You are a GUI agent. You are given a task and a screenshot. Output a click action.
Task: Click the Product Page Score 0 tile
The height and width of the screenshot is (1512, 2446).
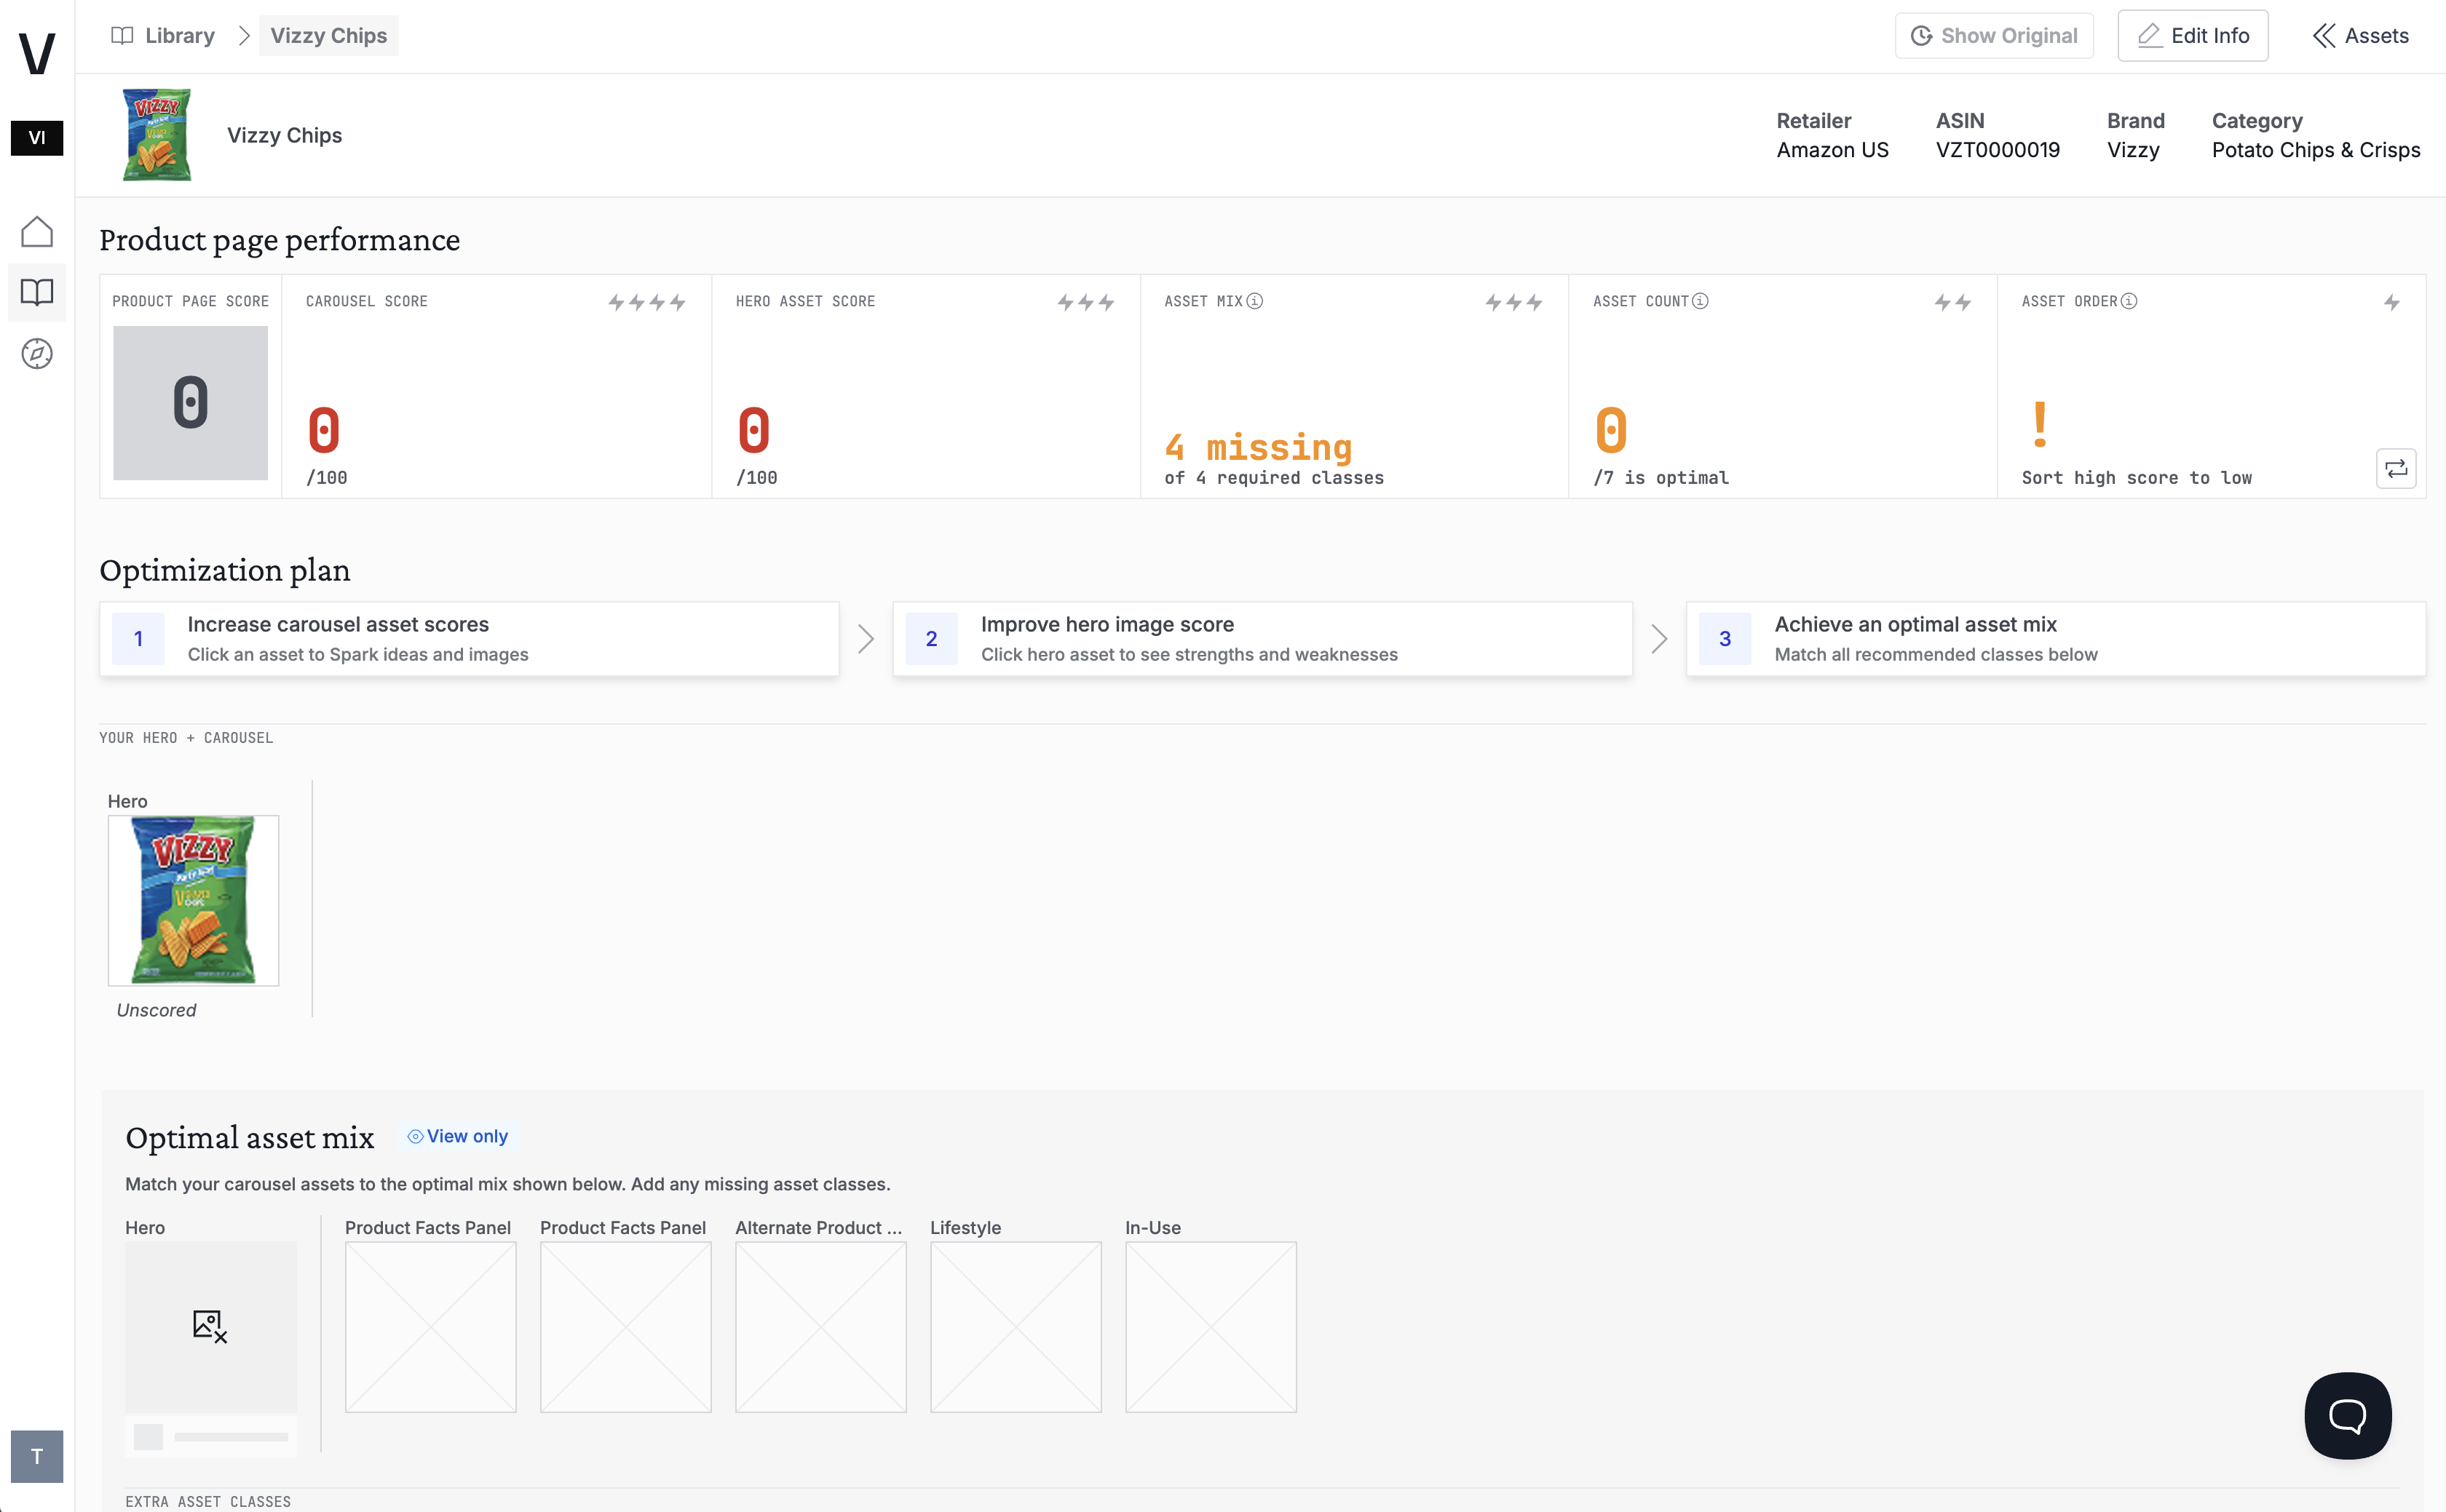click(190, 403)
